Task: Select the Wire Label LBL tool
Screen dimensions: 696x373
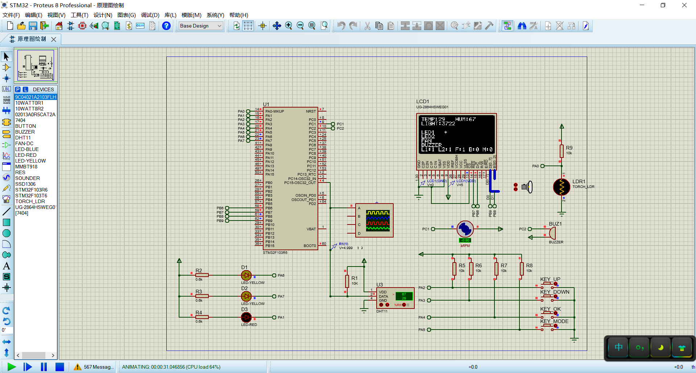Action: point(6,89)
